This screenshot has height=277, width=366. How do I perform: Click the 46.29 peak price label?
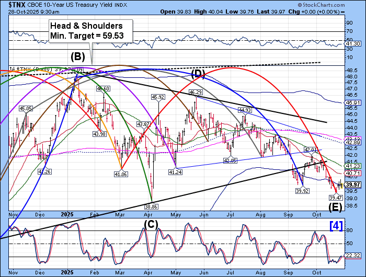coord(196,93)
